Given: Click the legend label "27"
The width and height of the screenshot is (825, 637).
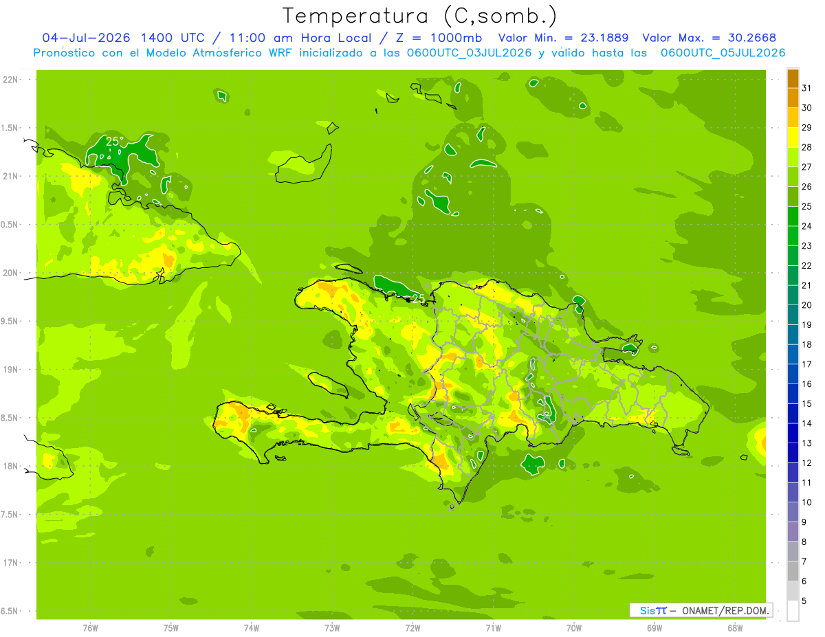Looking at the screenshot, I should 807,167.
